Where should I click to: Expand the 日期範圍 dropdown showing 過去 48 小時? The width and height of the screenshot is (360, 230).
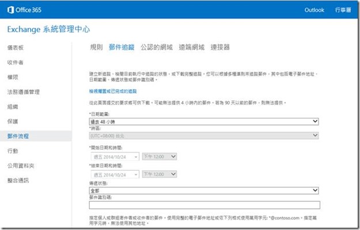tap(204, 121)
